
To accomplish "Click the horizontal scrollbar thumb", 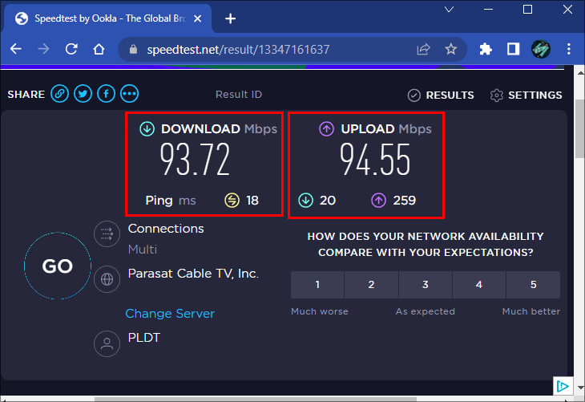I will 255,400.
